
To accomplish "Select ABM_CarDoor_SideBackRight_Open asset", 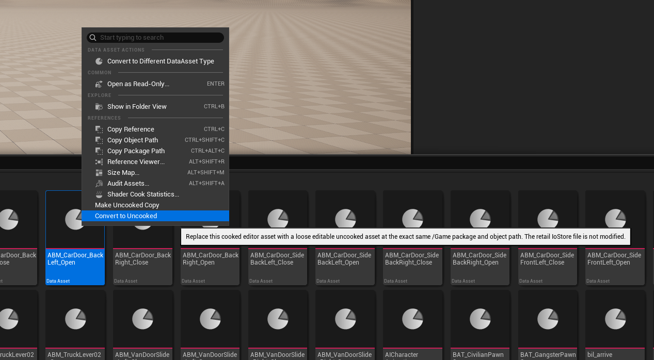I will tap(481, 238).
